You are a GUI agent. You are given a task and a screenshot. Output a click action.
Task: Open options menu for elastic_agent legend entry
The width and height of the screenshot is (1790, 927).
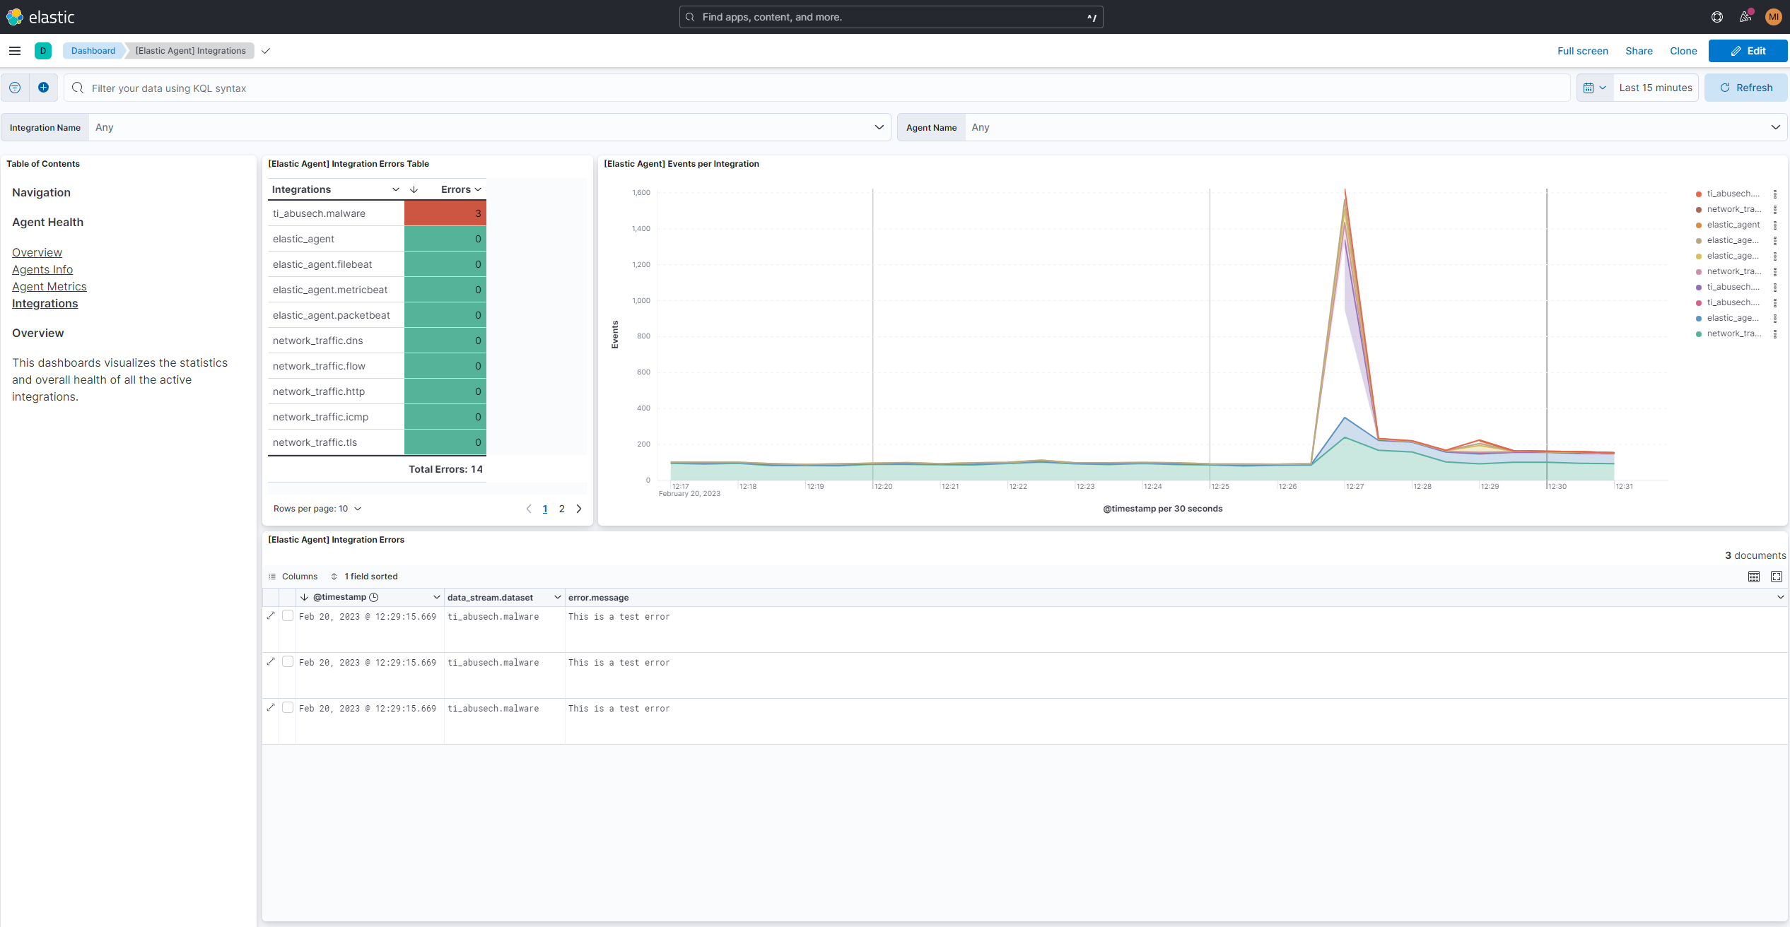point(1776,225)
